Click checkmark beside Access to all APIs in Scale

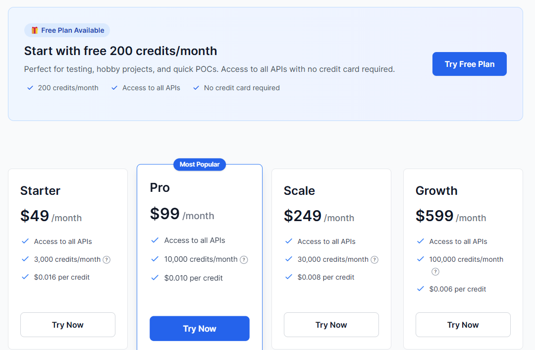coord(289,241)
